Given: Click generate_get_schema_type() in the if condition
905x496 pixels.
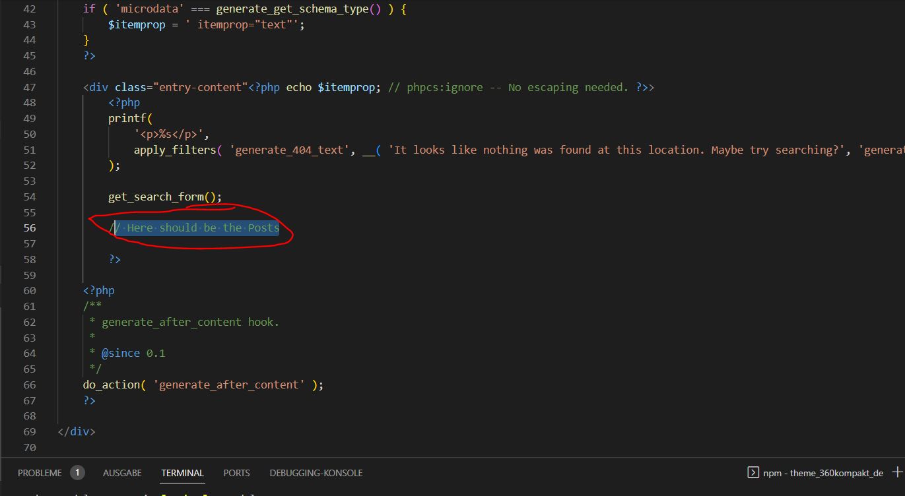Looking at the screenshot, I should (x=298, y=9).
